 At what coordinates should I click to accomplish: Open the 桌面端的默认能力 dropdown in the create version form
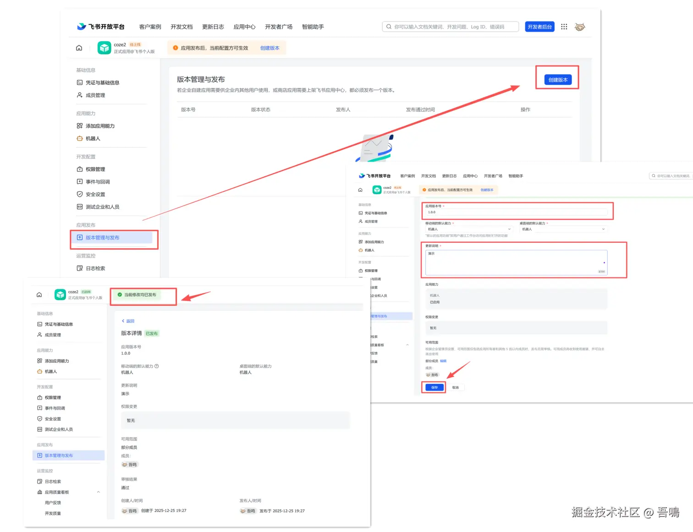click(563, 229)
